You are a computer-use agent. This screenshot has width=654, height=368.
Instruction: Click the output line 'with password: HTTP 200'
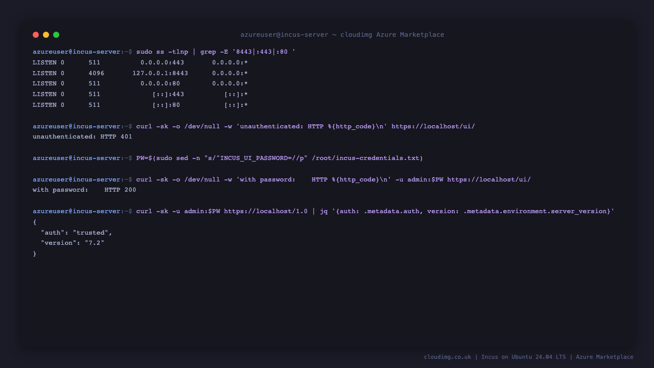84,190
